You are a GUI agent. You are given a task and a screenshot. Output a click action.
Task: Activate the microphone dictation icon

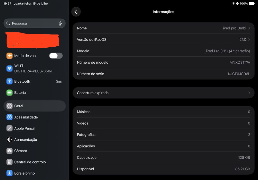60,23
